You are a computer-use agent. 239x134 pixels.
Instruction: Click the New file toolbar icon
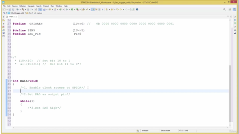tap(4, 9)
